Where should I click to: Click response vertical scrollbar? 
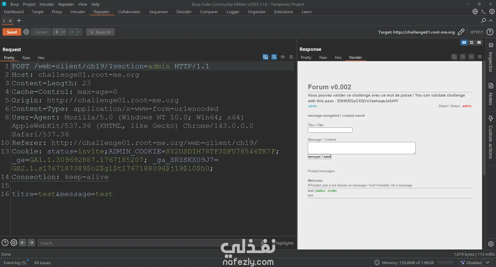point(484,119)
